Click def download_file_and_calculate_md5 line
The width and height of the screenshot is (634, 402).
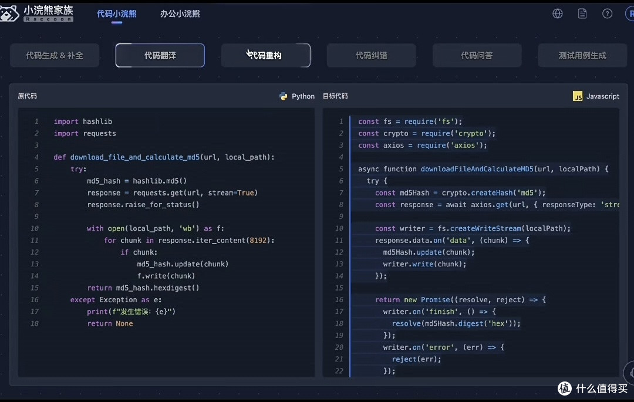164,157
